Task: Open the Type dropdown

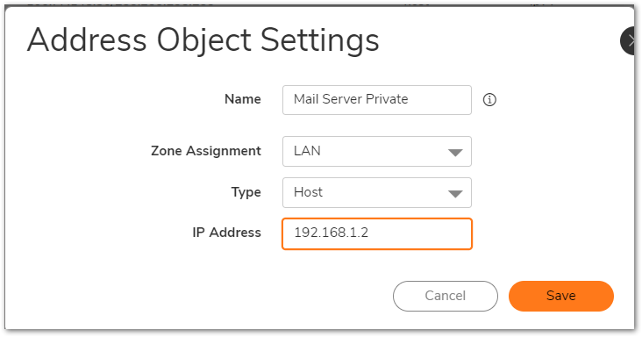Action: coord(376,192)
